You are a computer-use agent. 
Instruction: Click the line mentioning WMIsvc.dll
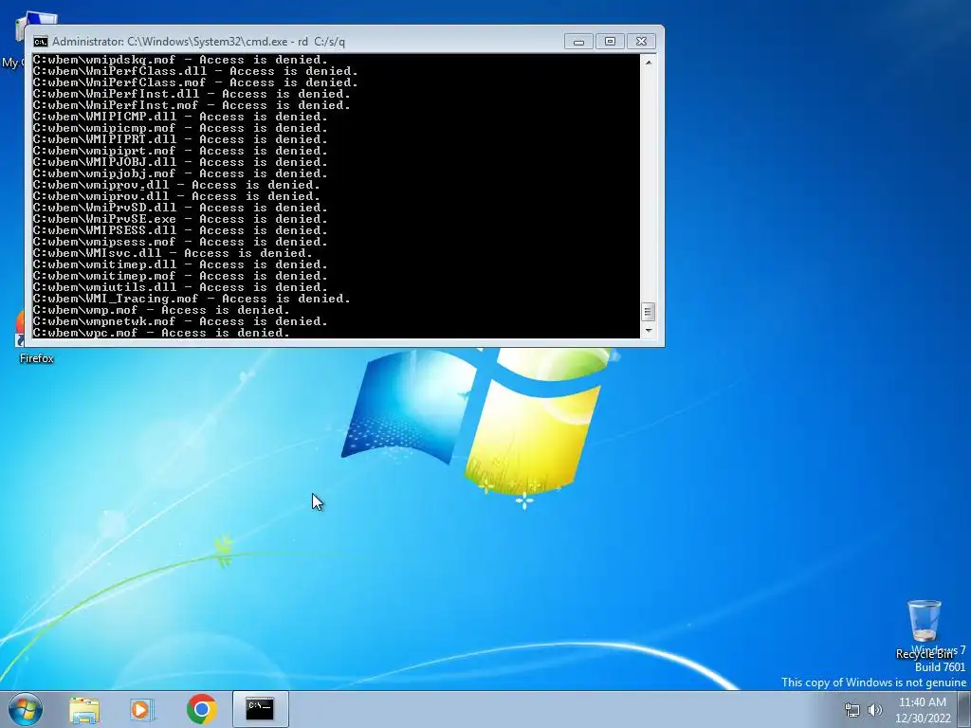click(173, 253)
